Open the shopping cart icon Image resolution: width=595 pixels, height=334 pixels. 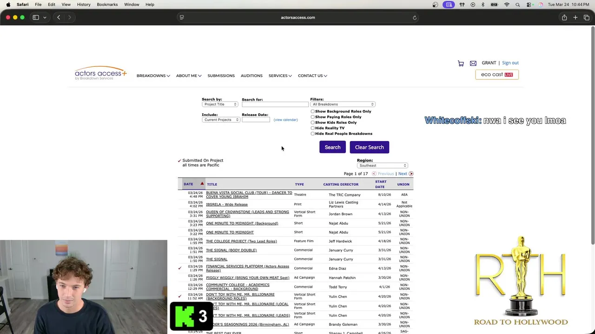(x=461, y=64)
